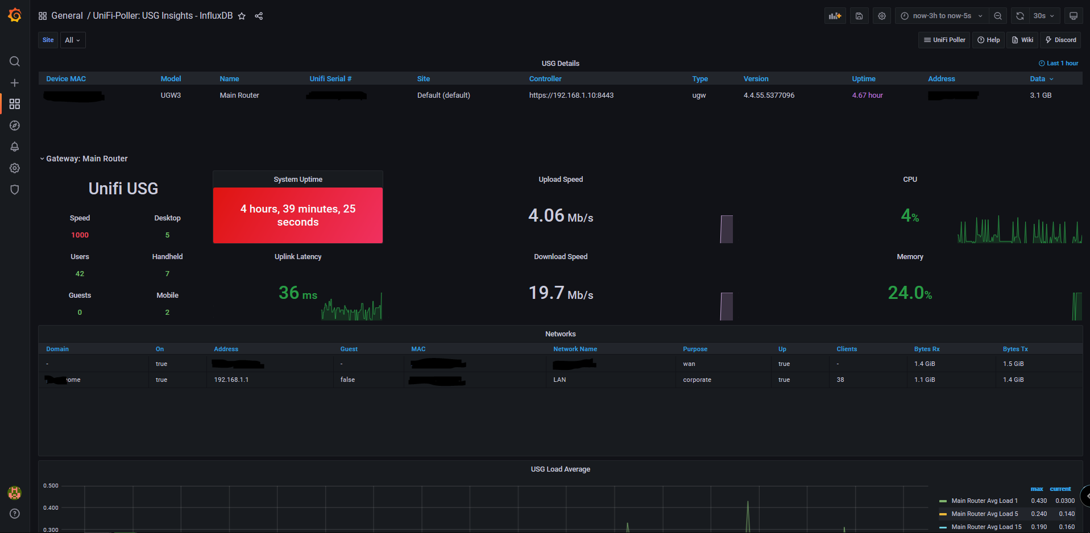The height and width of the screenshot is (533, 1090).
Task: Collapse the Gateway: Main Router row
Action: (84, 159)
